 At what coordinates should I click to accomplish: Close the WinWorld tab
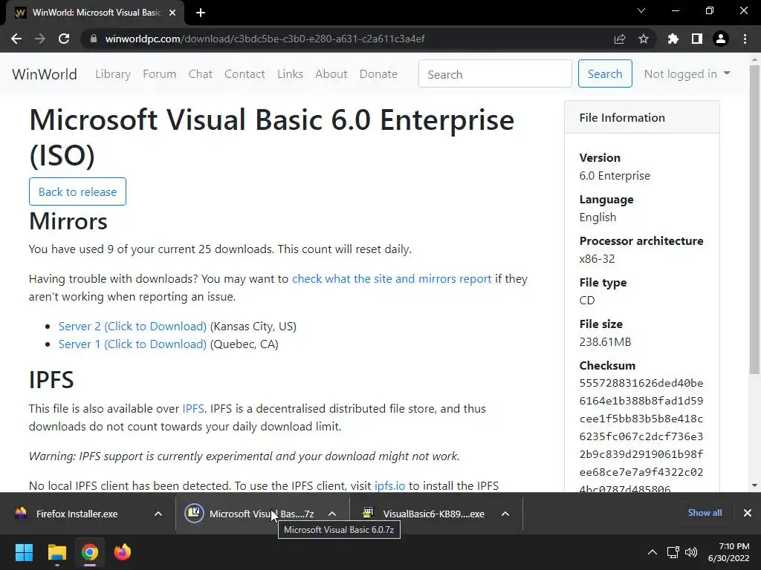point(172,13)
